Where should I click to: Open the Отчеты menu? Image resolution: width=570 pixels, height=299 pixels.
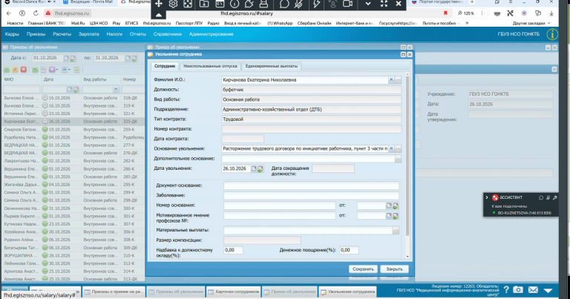[138, 34]
